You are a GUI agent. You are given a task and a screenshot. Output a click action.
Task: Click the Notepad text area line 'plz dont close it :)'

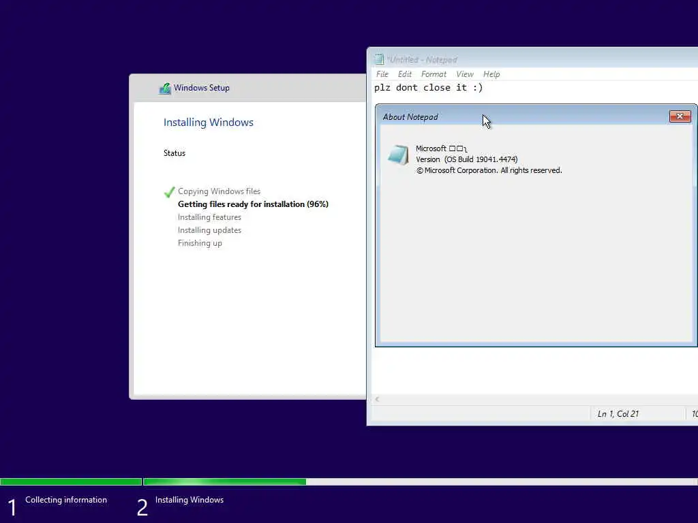point(428,88)
